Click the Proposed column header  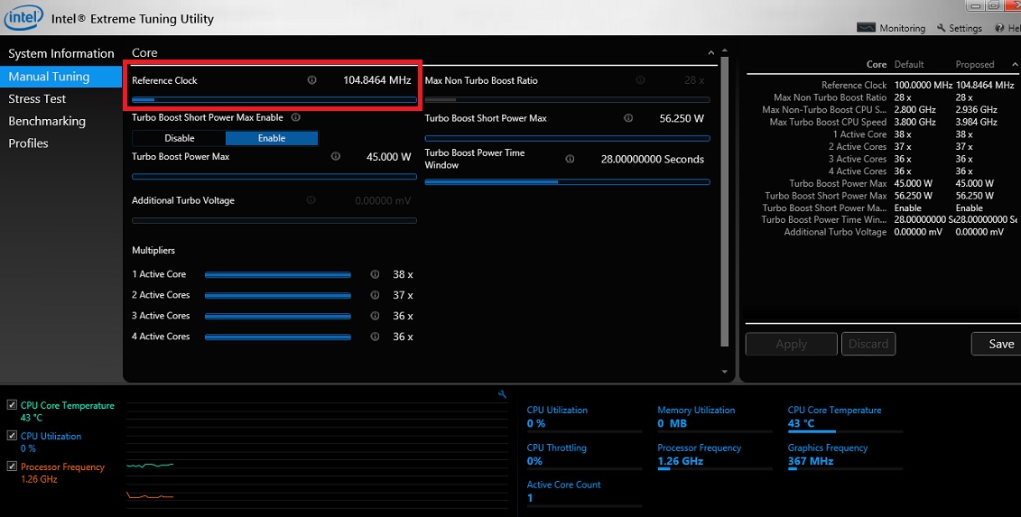(975, 64)
